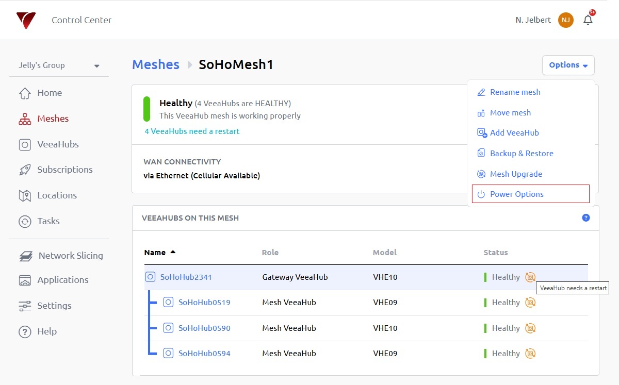Screen dimensions: 619x385
Task: Click '4 VeeaHubs need a restart' link
Action: point(192,131)
